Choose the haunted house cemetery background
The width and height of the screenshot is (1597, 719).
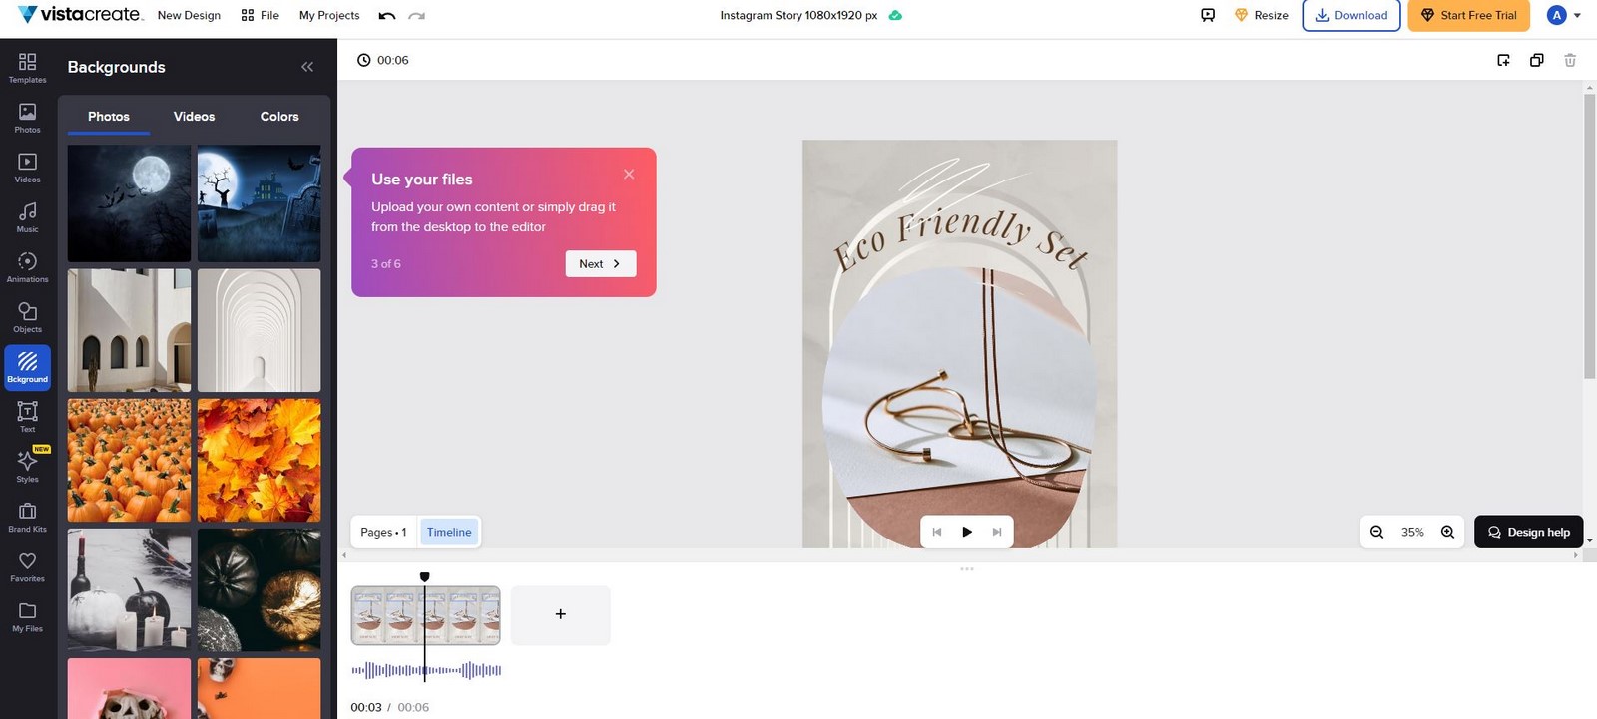(x=259, y=203)
